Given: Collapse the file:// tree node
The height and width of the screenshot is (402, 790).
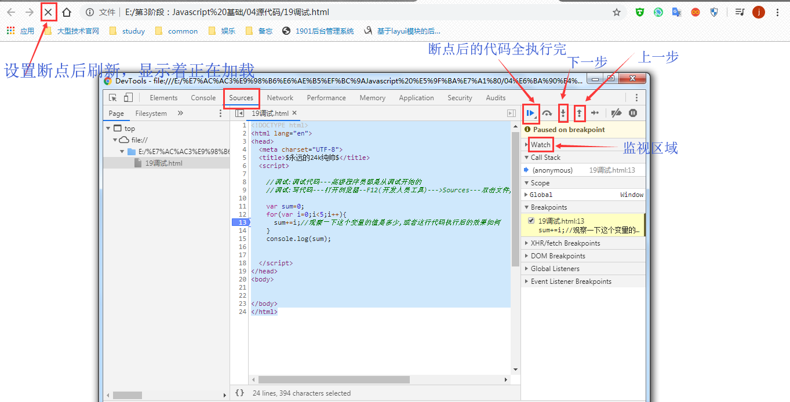Looking at the screenshot, I should 115,140.
